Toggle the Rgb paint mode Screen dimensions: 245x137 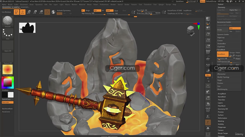click(97, 11)
